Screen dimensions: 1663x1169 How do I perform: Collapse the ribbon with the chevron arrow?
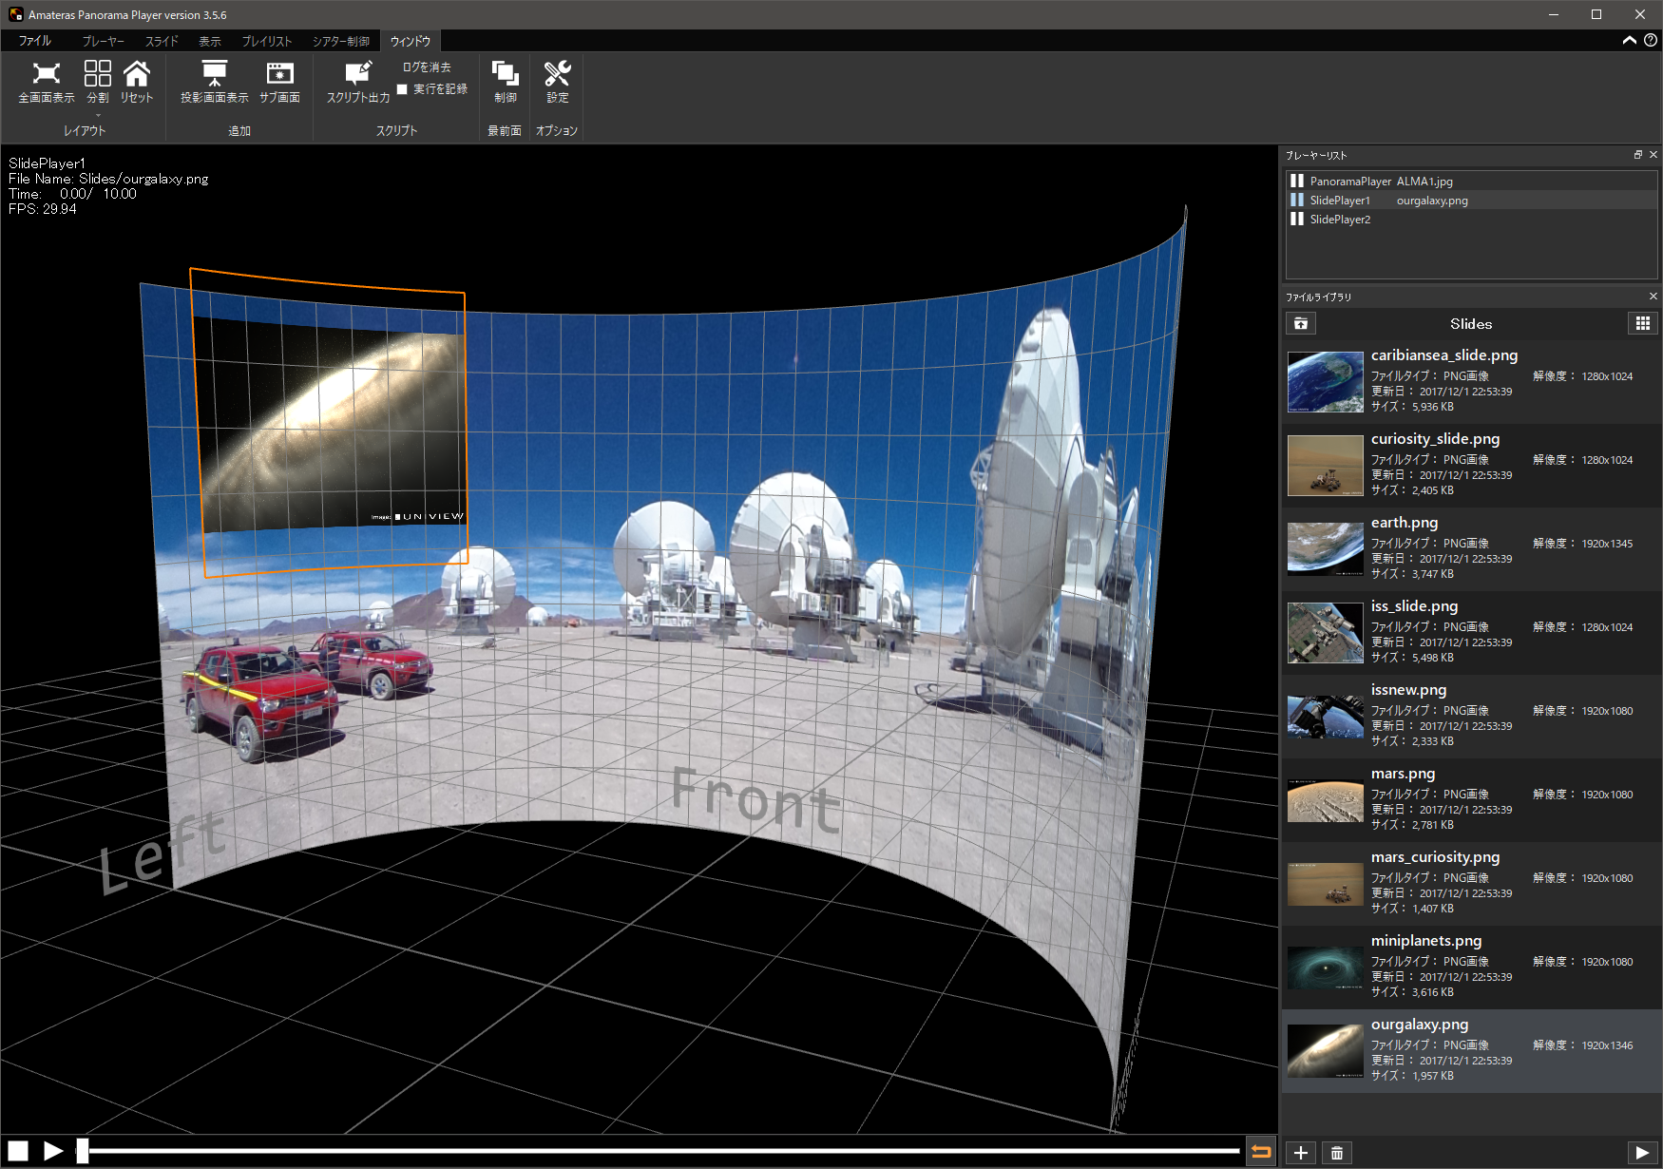click(1629, 40)
